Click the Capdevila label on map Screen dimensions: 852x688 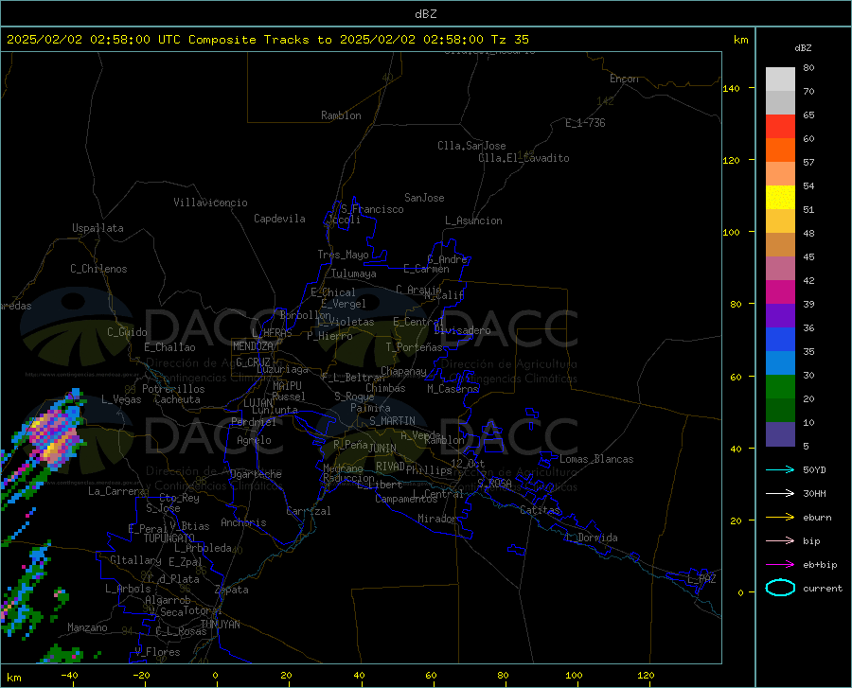(x=279, y=219)
